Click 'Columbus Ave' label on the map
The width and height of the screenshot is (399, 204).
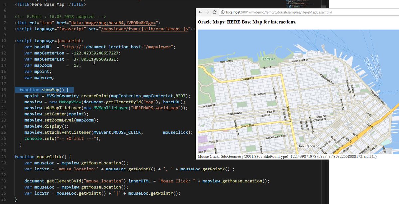[326, 80]
